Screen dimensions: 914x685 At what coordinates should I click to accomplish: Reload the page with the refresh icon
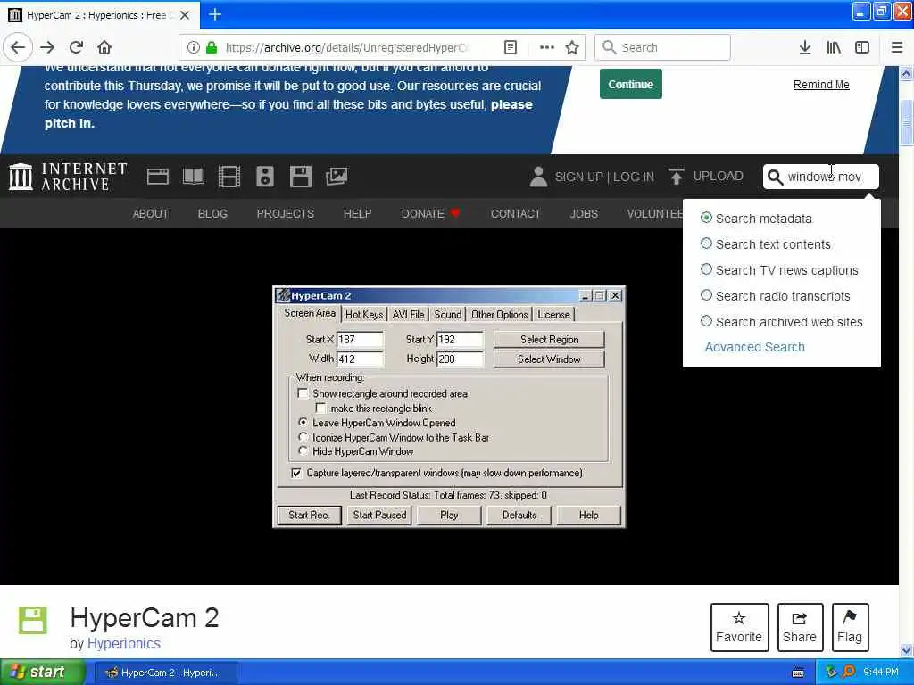[77, 47]
